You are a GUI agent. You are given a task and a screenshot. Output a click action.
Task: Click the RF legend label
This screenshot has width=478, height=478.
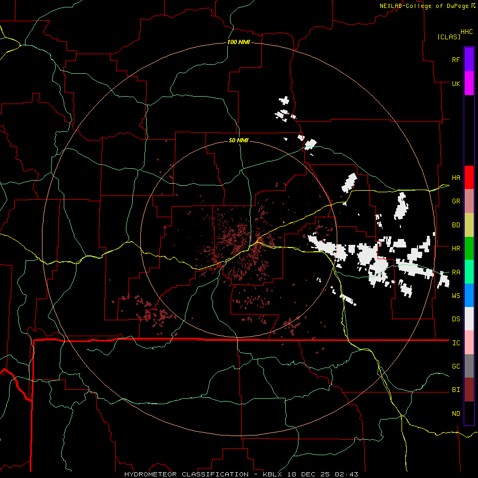coord(456,59)
